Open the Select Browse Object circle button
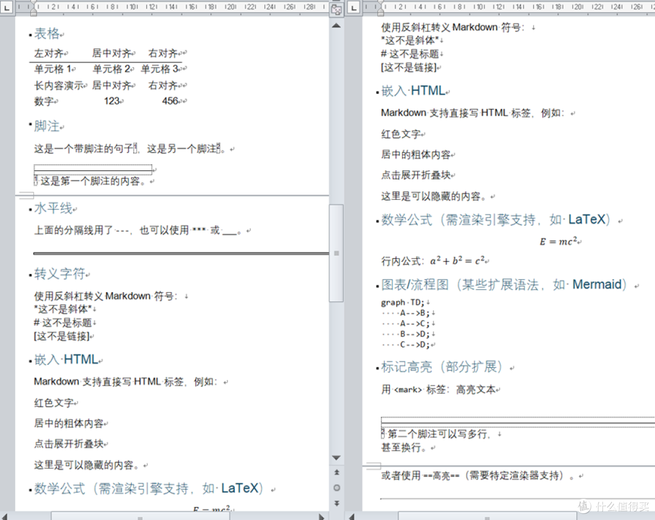Viewport: 655px width, 520px height. [336, 488]
